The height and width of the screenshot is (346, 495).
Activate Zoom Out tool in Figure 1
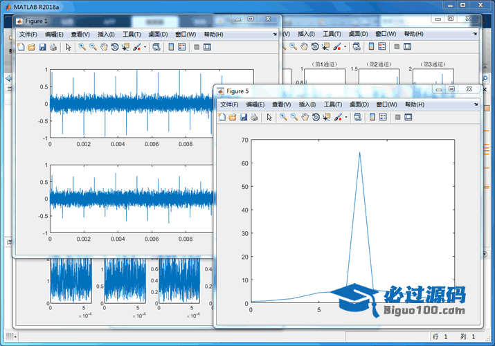[93, 47]
